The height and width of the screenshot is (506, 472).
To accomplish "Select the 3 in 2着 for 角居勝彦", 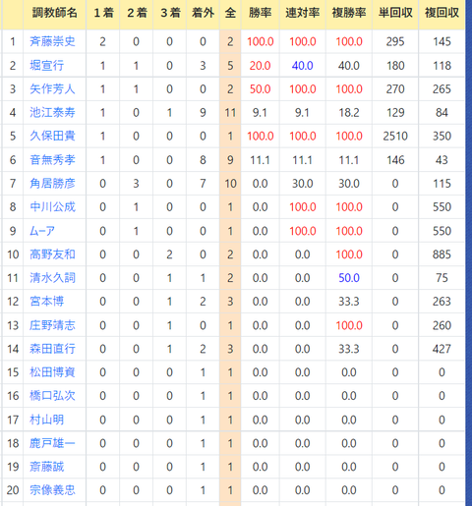I will [136, 184].
